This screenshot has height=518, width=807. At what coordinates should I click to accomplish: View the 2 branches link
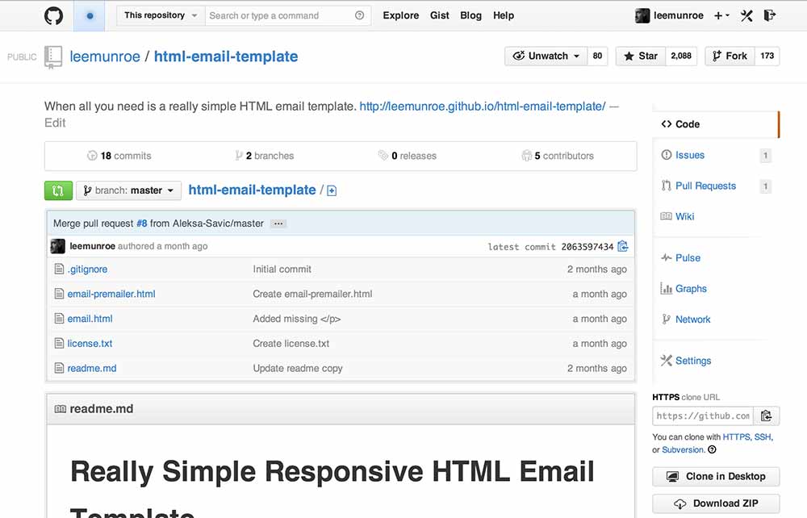(x=264, y=156)
